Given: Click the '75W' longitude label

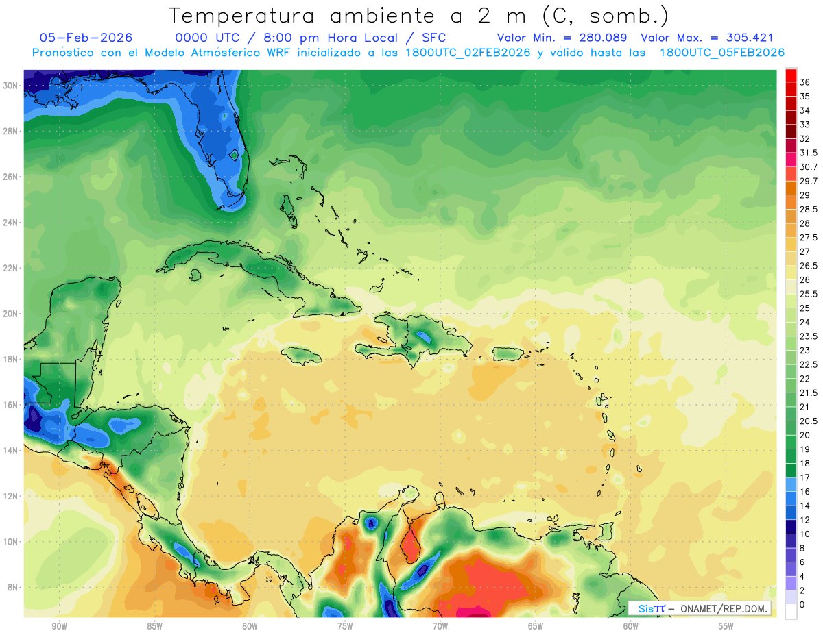Looking at the screenshot, I should coord(345,626).
